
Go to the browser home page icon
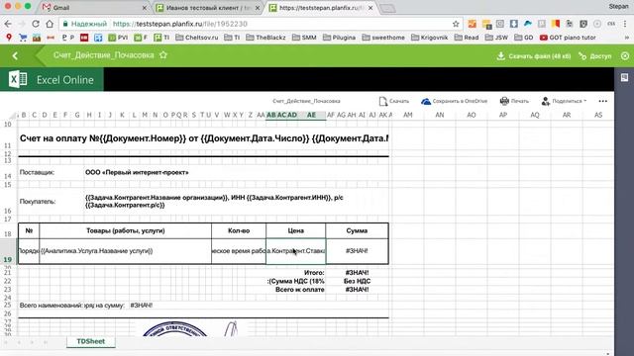click(50, 24)
